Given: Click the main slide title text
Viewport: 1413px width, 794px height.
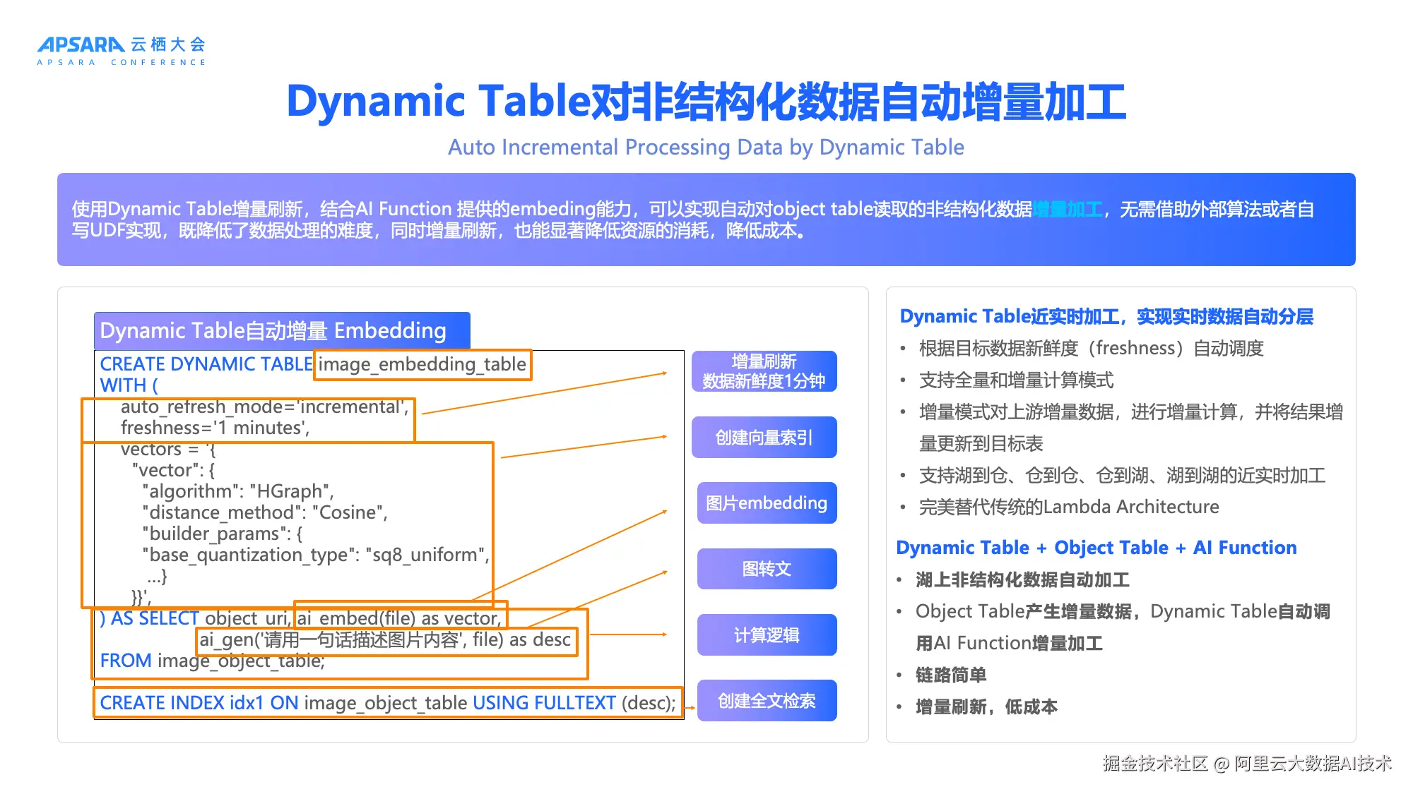Looking at the screenshot, I should tap(705, 101).
